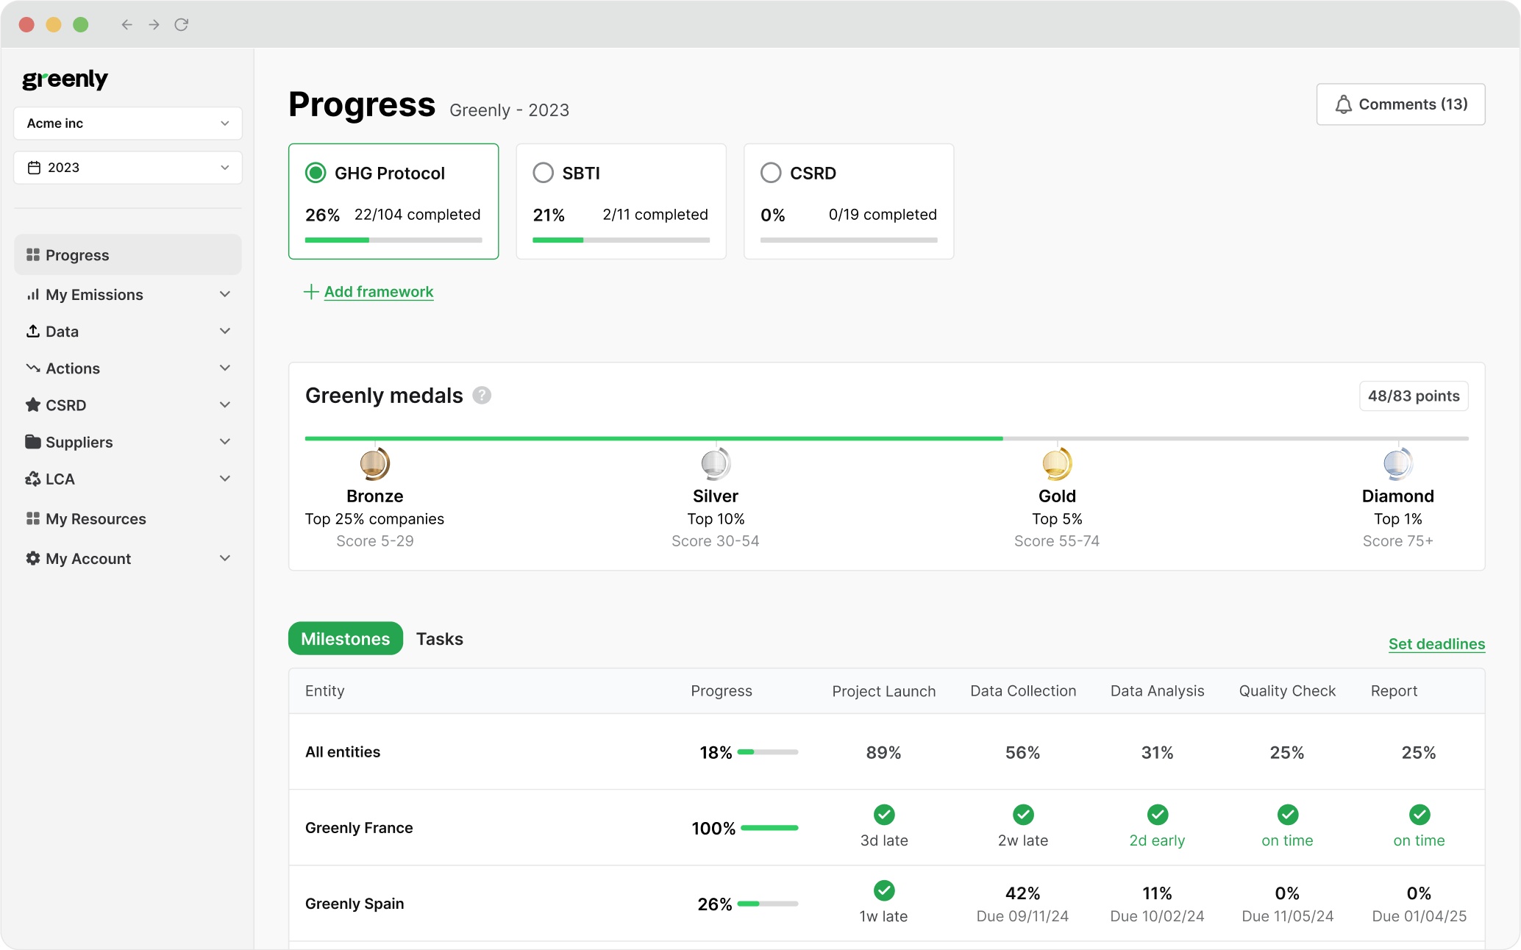This screenshot has height=950, width=1521.
Task: Click the Add framework link
Action: (x=378, y=292)
